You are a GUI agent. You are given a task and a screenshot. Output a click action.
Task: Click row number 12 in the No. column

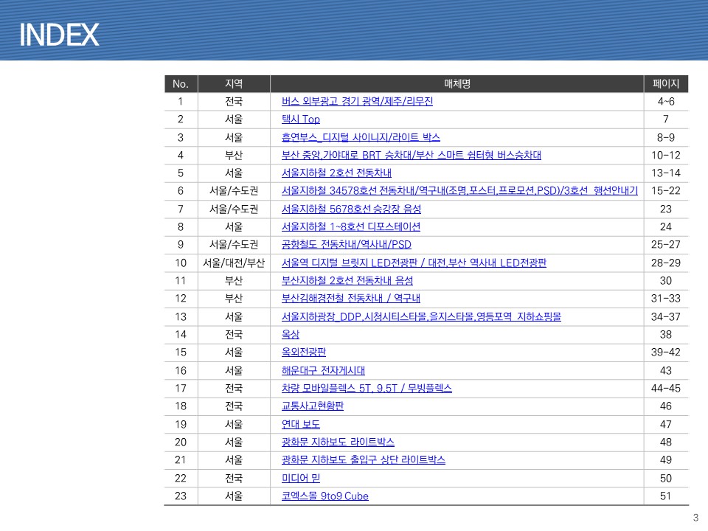tap(181, 299)
